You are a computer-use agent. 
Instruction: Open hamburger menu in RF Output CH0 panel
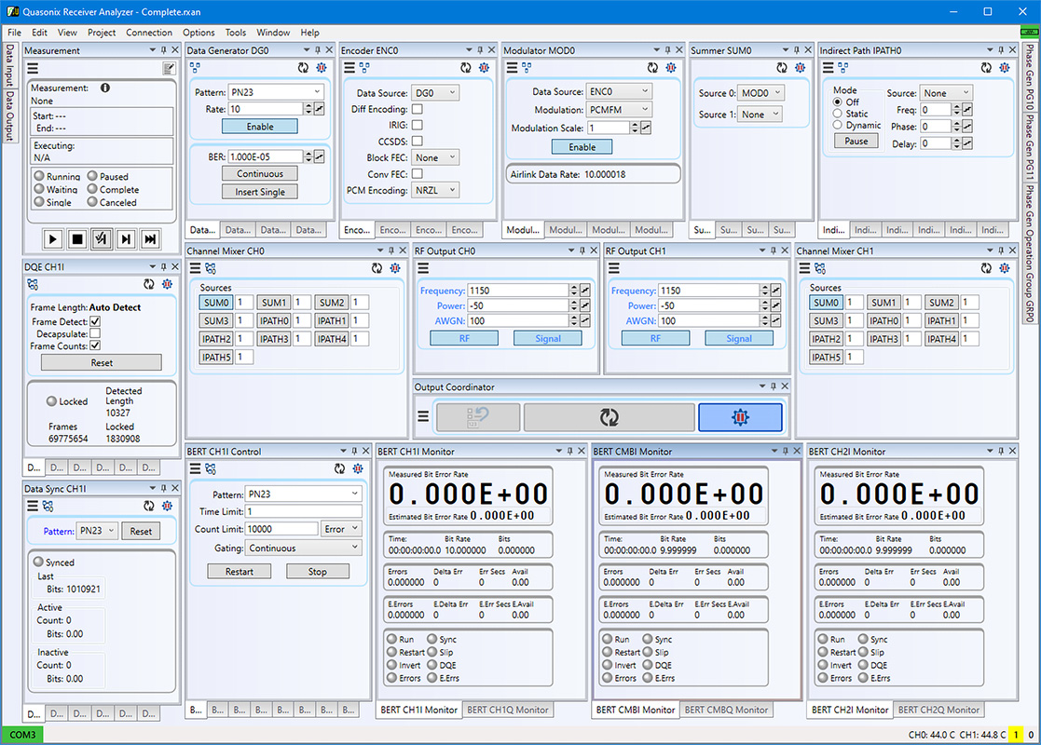point(425,268)
